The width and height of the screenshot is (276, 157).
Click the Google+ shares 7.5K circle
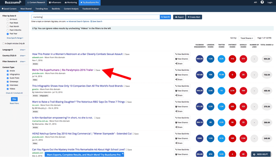(243, 138)
